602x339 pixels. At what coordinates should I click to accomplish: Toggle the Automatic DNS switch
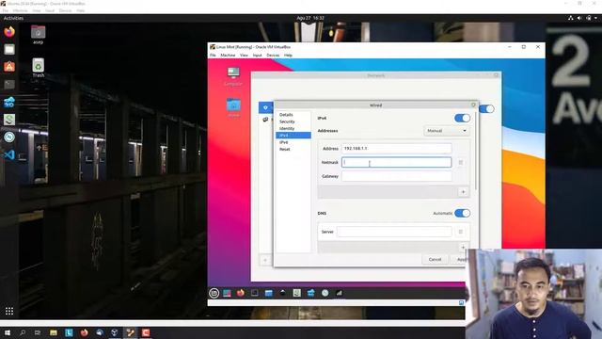[462, 214]
